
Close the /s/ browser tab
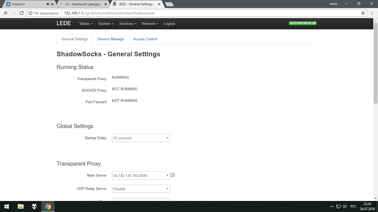106,4
